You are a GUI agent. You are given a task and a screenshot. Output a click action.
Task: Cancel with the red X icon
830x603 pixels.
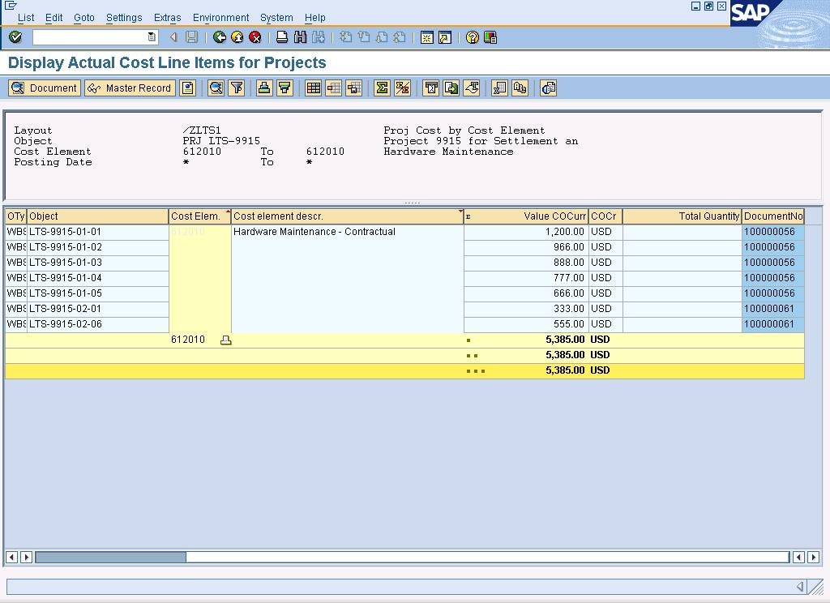click(255, 37)
